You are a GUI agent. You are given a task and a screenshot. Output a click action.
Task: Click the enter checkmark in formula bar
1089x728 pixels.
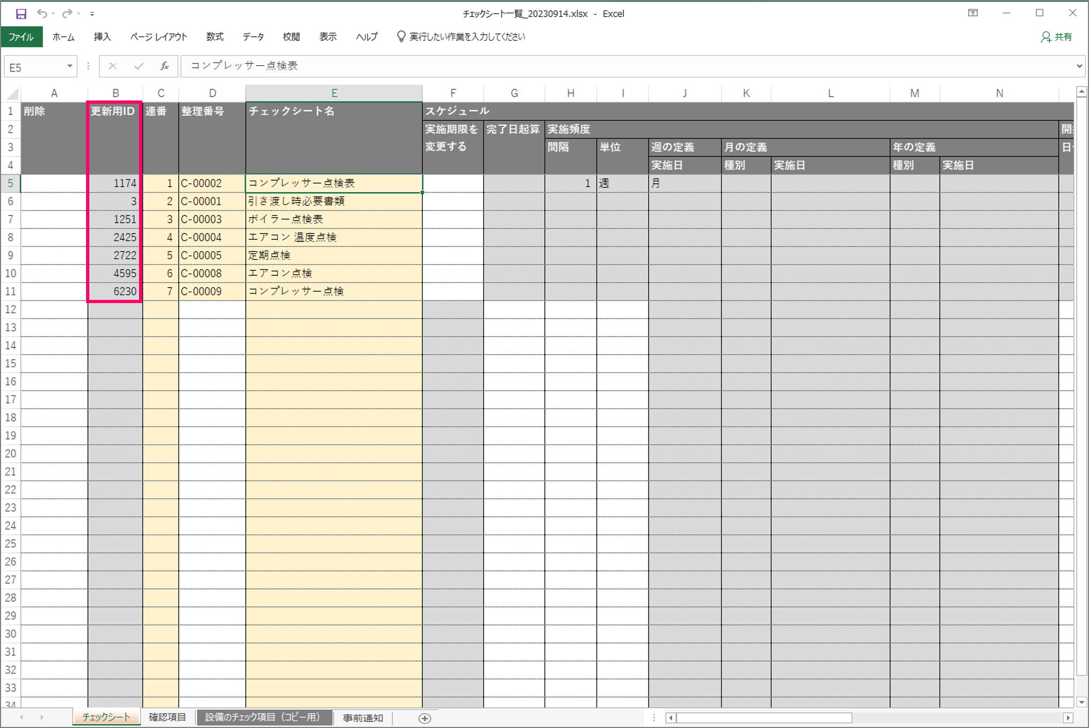[x=139, y=66]
